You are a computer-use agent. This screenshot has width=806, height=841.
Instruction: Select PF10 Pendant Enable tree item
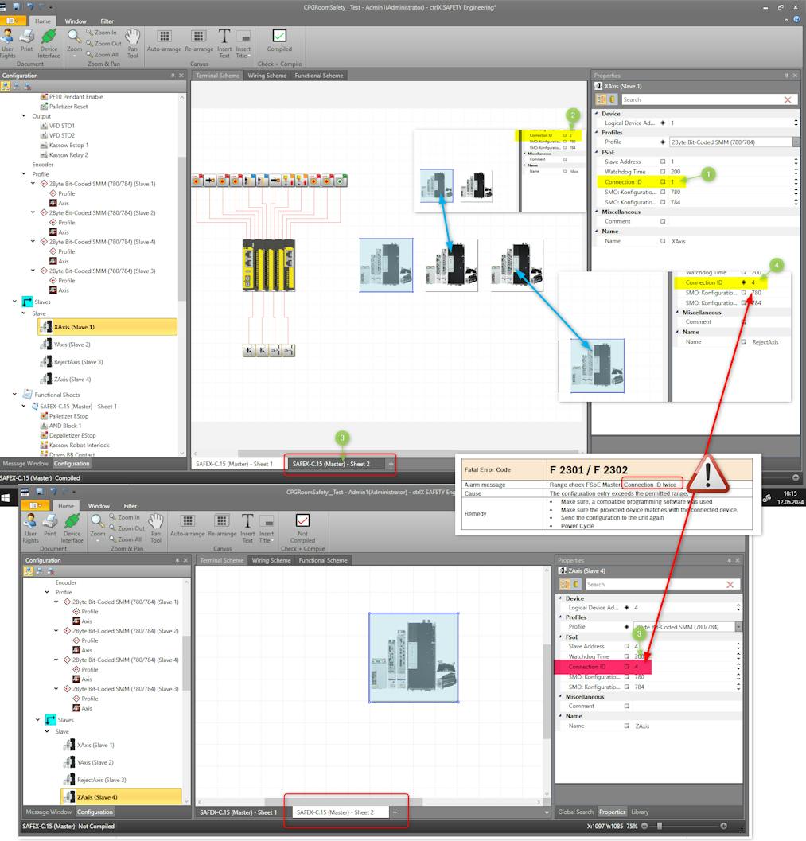coord(76,96)
